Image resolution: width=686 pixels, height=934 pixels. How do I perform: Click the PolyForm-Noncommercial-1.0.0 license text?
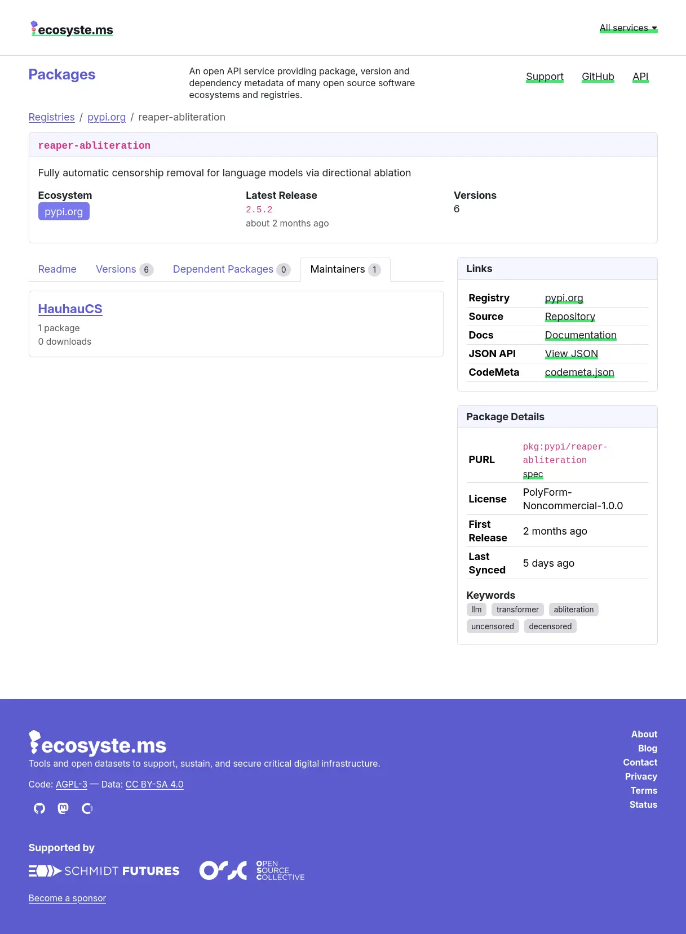coord(573,499)
